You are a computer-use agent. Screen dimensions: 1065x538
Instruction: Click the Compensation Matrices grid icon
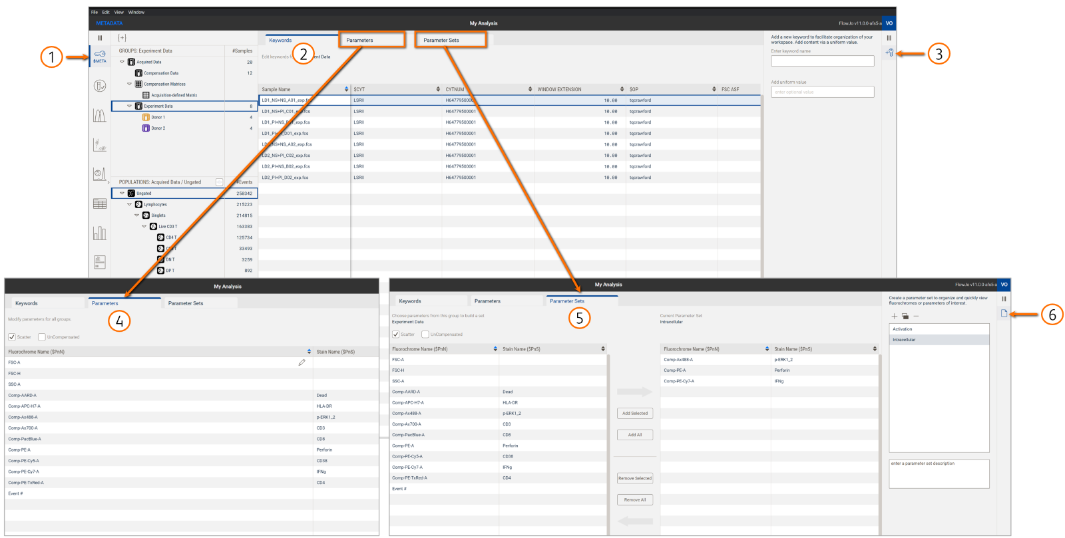138,84
